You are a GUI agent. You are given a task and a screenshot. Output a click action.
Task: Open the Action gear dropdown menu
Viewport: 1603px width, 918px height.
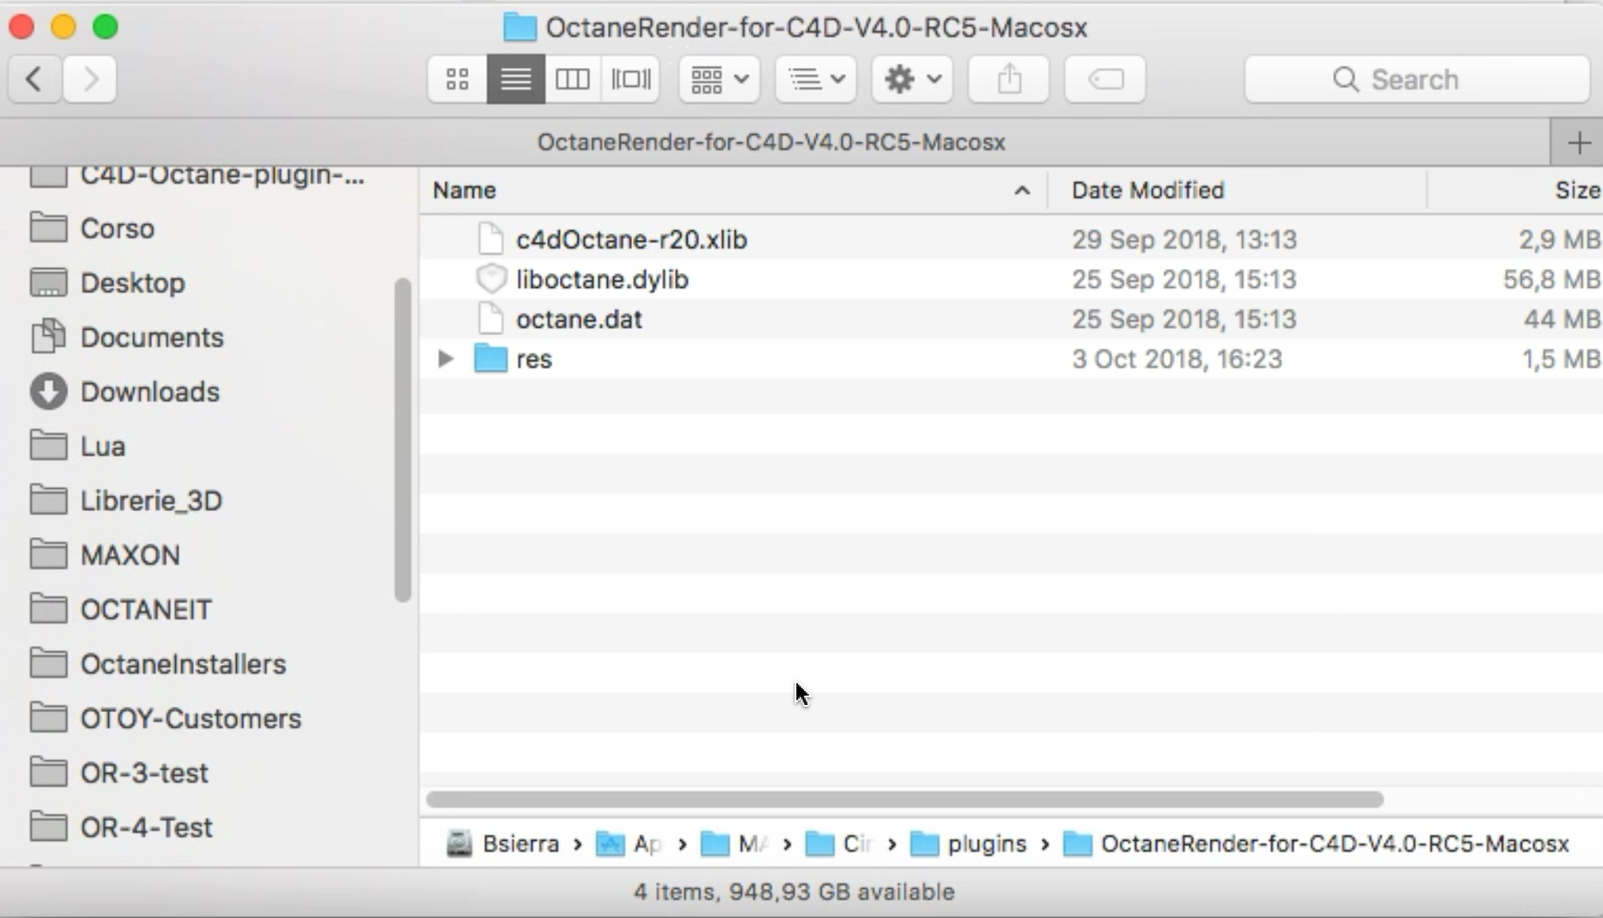point(912,79)
